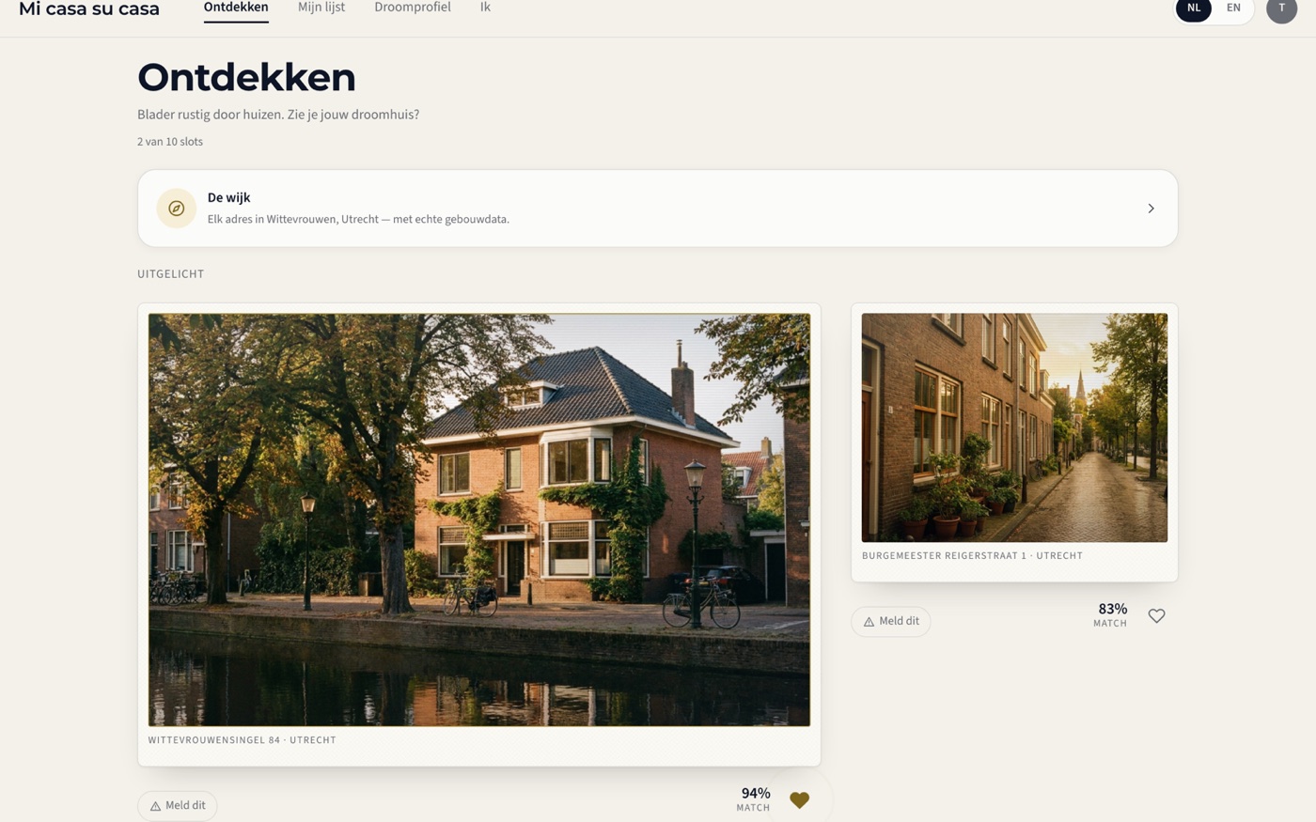This screenshot has height=822, width=1316.
Task: Click the UITGELICHT section label
Action: pyautogui.click(x=171, y=274)
